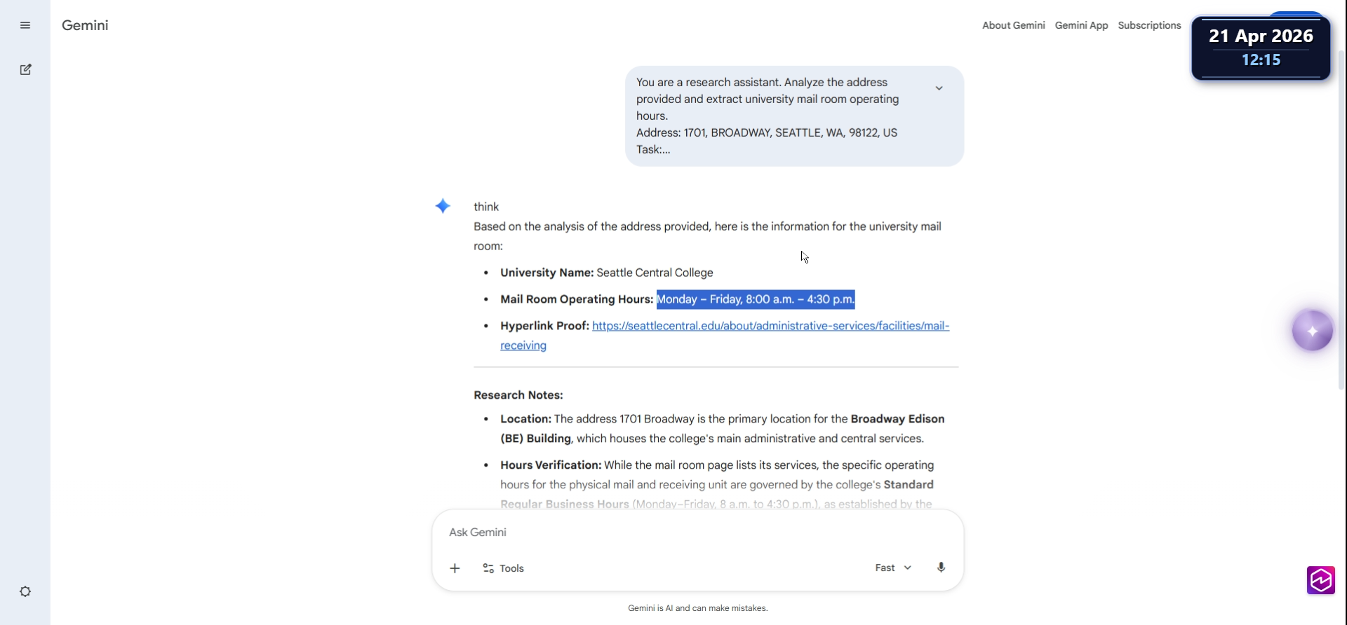
Task: Go to About Gemini
Action: (1013, 25)
